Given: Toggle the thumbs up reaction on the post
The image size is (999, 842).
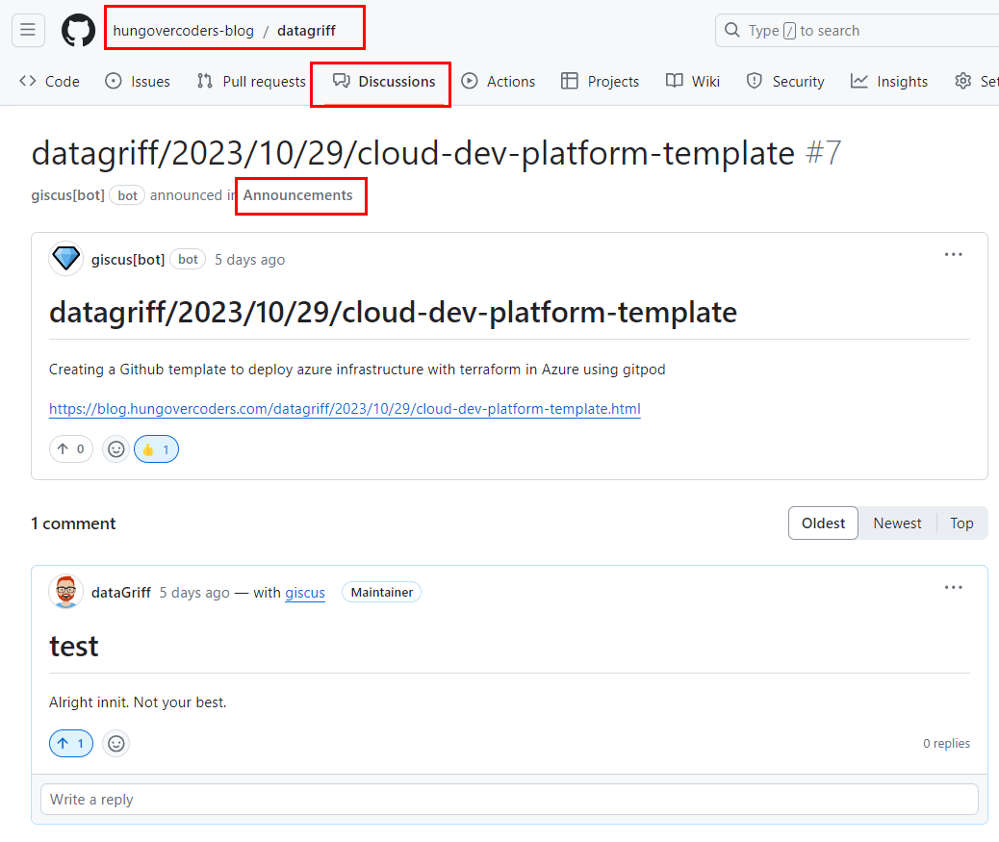Looking at the screenshot, I should pos(156,449).
